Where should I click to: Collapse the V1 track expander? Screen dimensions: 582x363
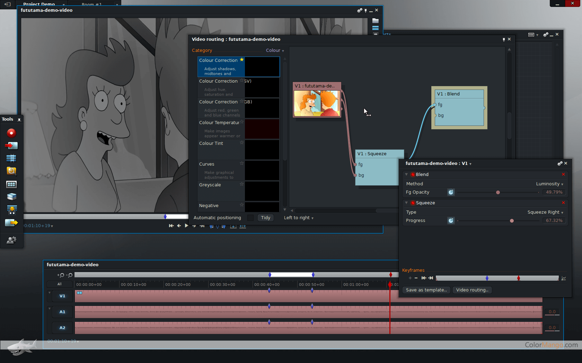pyautogui.click(x=50, y=292)
